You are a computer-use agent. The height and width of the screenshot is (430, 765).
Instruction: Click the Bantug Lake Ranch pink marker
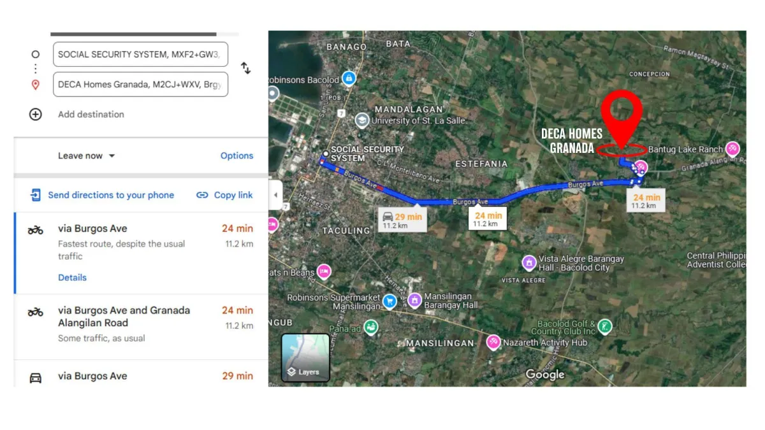click(733, 148)
